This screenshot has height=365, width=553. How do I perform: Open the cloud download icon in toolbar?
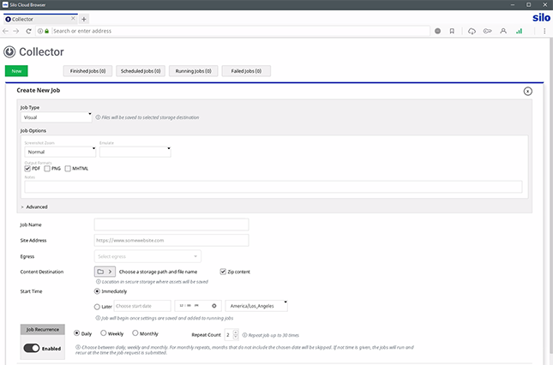[472, 31]
